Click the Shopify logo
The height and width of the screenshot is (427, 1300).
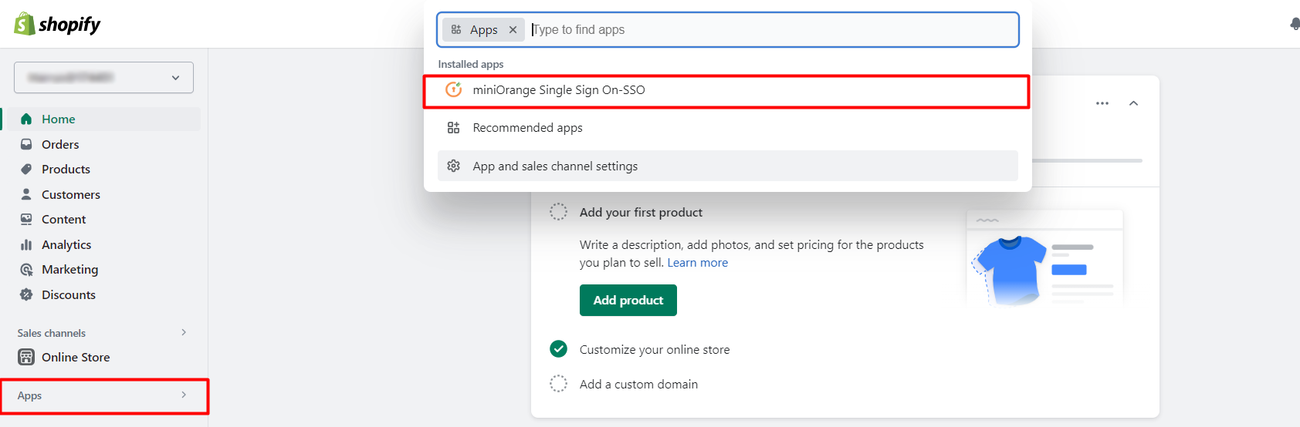(57, 25)
